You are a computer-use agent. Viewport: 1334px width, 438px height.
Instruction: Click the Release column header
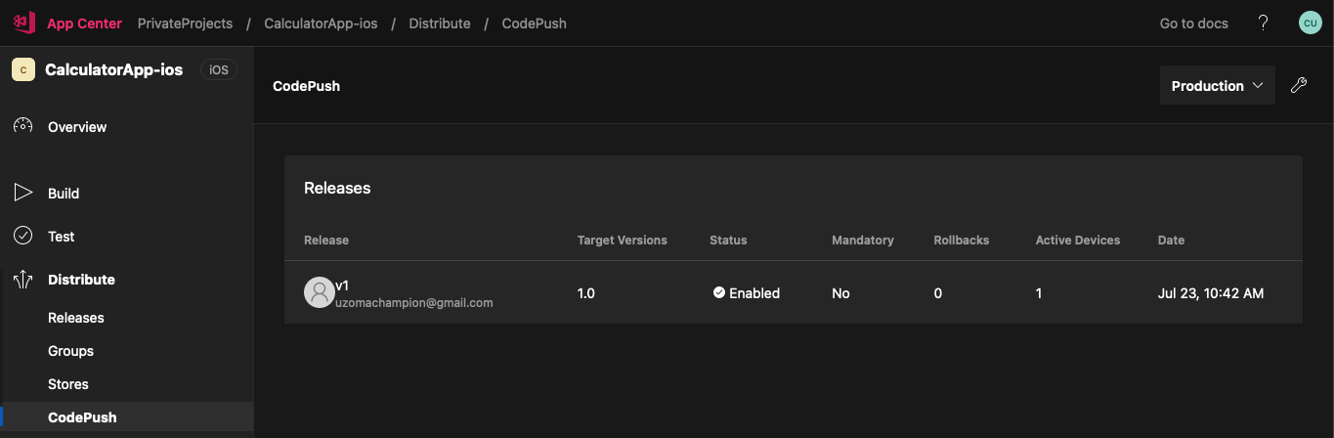(x=326, y=241)
